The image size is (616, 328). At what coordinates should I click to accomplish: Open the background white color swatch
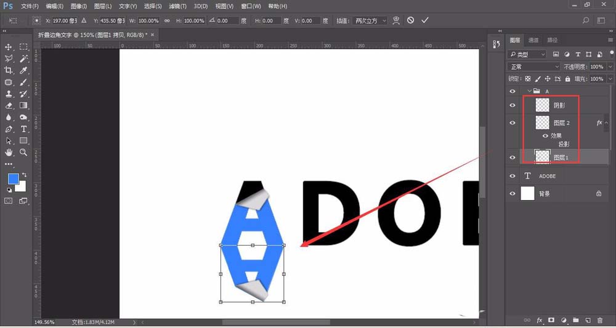22,187
